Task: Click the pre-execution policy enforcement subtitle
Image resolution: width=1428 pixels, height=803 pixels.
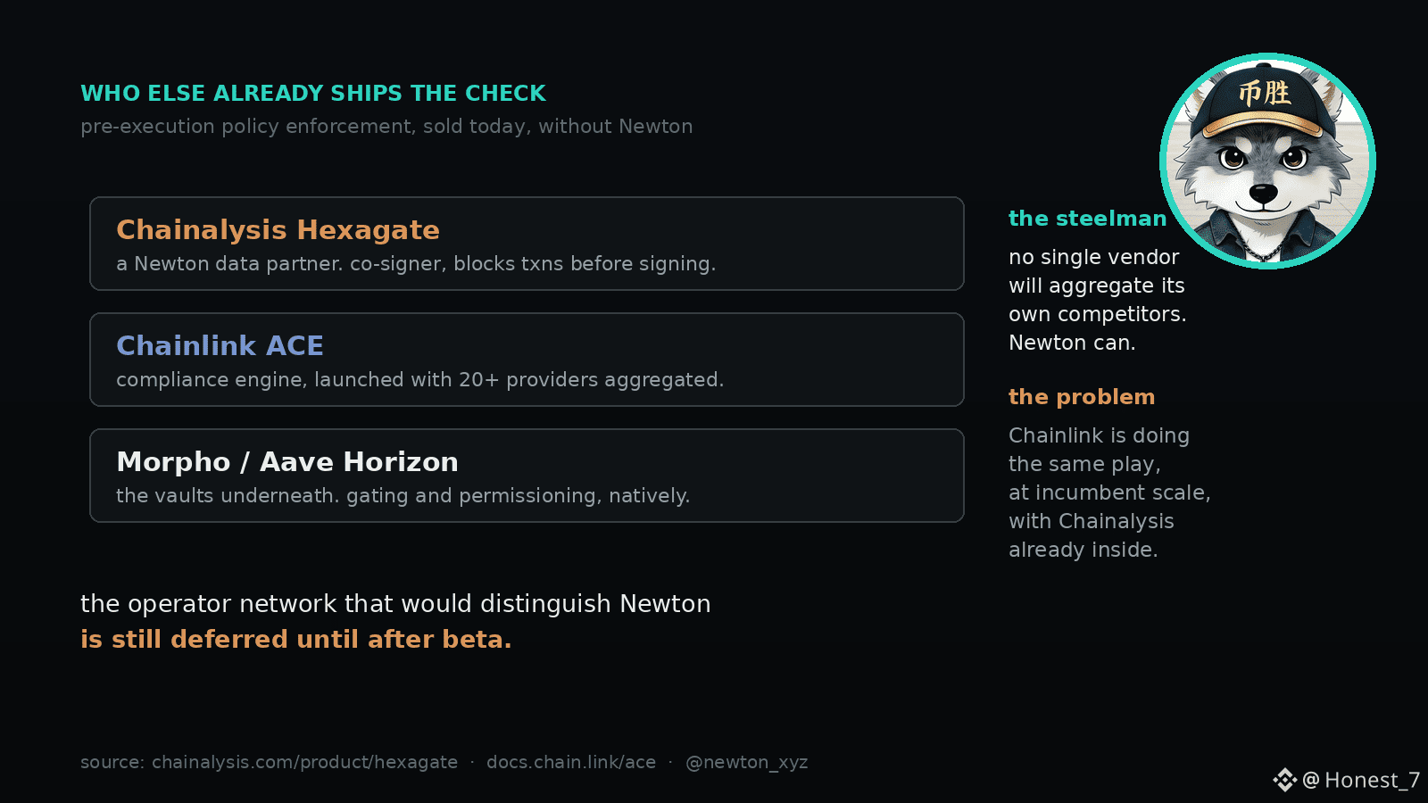Action: click(x=386, y=127)
